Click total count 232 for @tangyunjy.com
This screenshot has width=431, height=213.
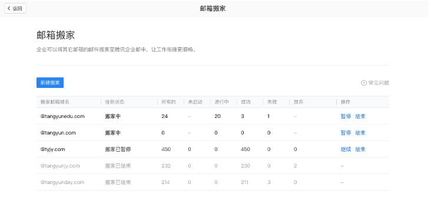(166, 166)
